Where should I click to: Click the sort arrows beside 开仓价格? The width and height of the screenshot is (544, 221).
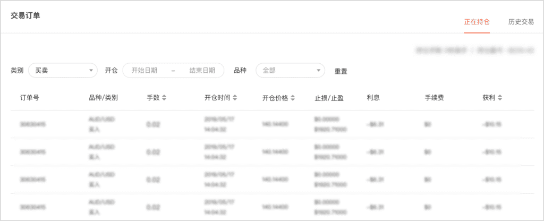(293, 98)
